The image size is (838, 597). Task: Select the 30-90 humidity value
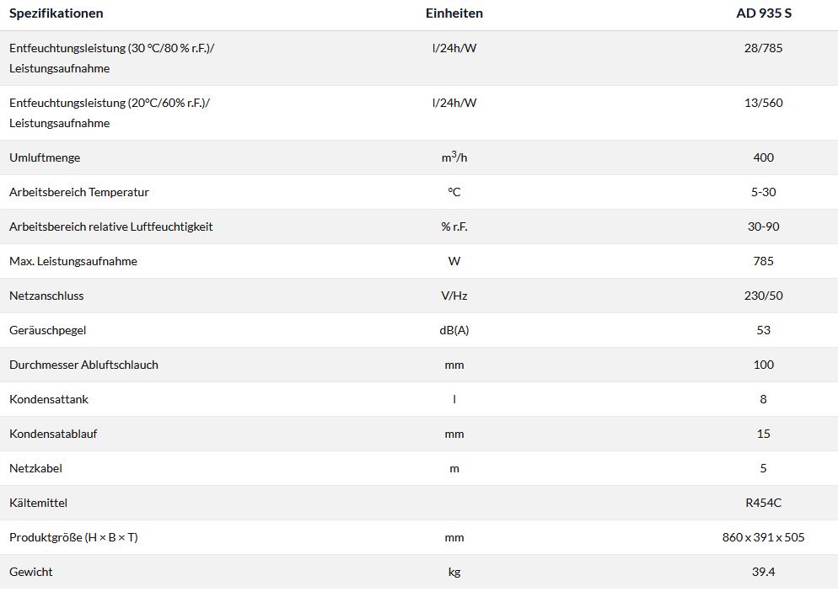[763, 227]
